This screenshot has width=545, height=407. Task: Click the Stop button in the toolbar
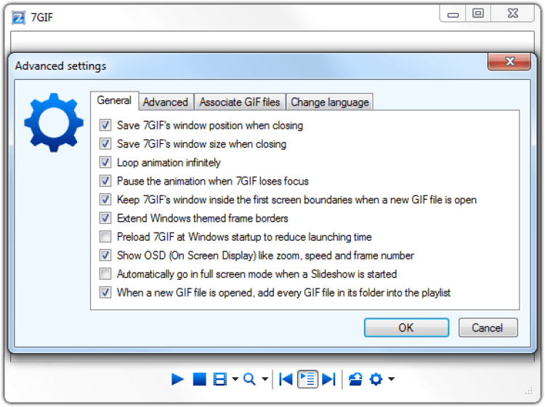tap(200, 379)
